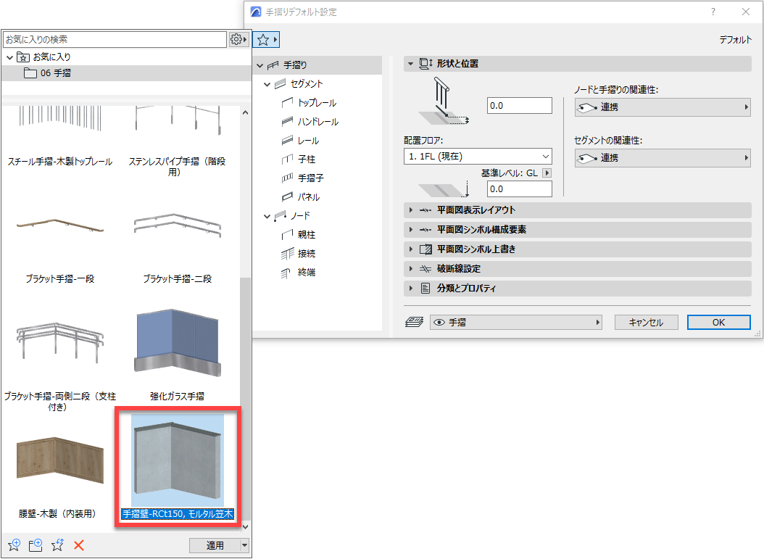The image size is (764, 559).
Task: Collapse the お気に入り folder tree
Action: (x=9, y=57)
